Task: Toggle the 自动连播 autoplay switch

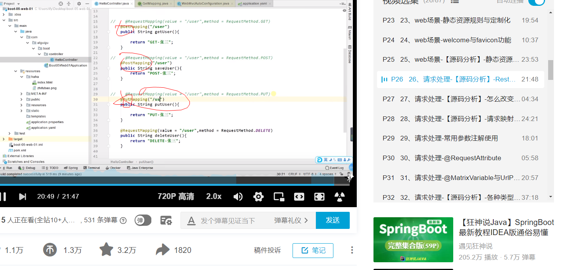Action: tap(536, 2)
